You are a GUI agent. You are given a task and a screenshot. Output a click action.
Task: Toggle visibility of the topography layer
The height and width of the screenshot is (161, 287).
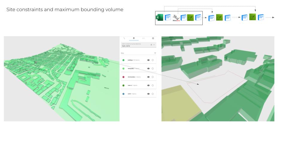[x=148, y=69]
